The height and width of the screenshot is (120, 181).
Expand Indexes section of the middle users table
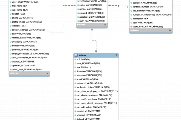point(105,25)
